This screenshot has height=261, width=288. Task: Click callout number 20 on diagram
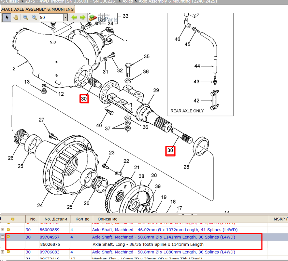pyautogui.click(x=154, y=175)
